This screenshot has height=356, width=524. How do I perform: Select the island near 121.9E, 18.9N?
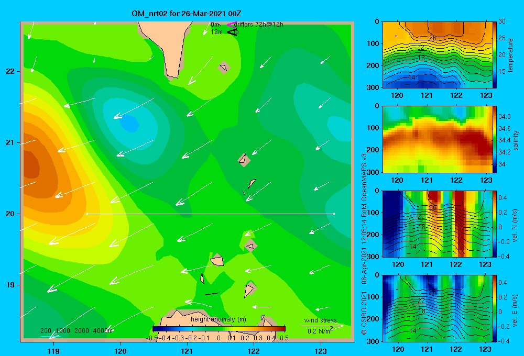tap(249, 290)
